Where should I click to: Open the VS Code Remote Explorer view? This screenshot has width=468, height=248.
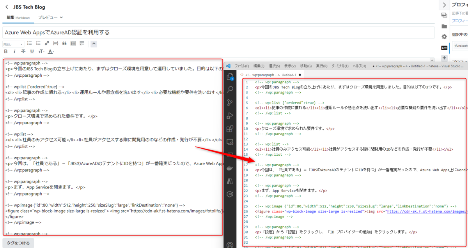point(230,142)
